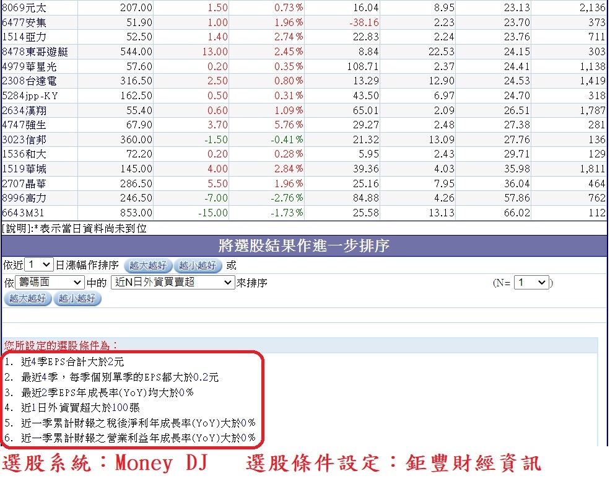Select stock 4747強生
The height and width of the screenshot is (481, 610).
[x=24, y=125]
